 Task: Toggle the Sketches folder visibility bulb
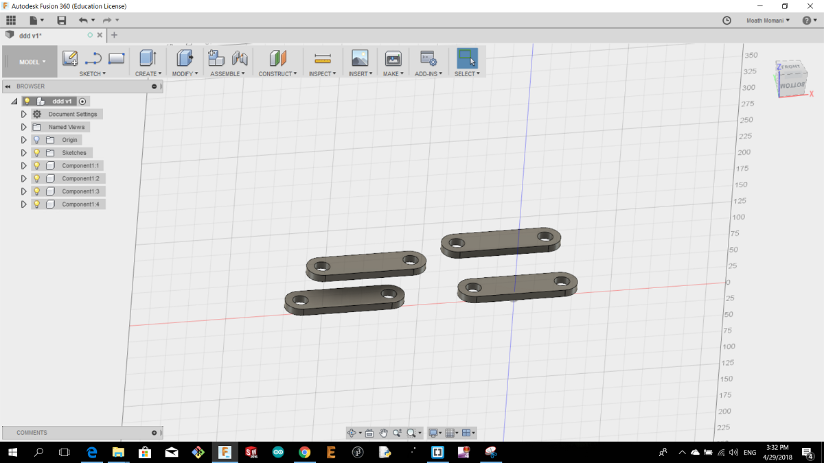37,153
